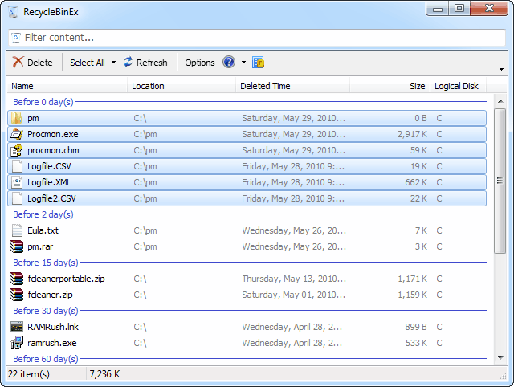Open the toolbar overflow arrow at far right
Image resolution: width=514 pixels, height=387 pixels.
[502, 69]
